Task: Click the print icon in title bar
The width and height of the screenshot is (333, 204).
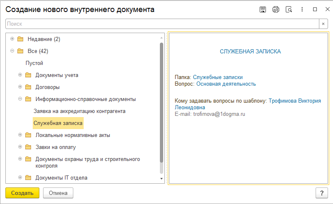Action: (x=276, y=10)
